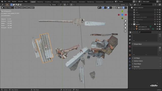The image size is (162, 91).
Task: Hide roof_baked_01.001 with its eye icon
Action: (157, 29)
